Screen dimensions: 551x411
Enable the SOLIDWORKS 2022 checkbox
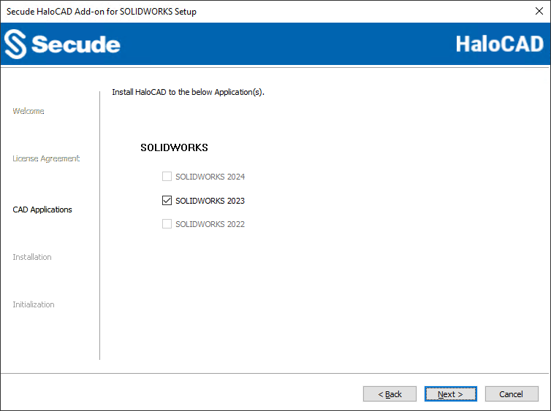click(x=167, y=224)
